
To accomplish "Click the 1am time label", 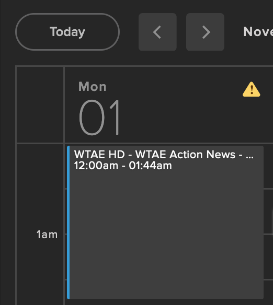I will coord(47,234).
